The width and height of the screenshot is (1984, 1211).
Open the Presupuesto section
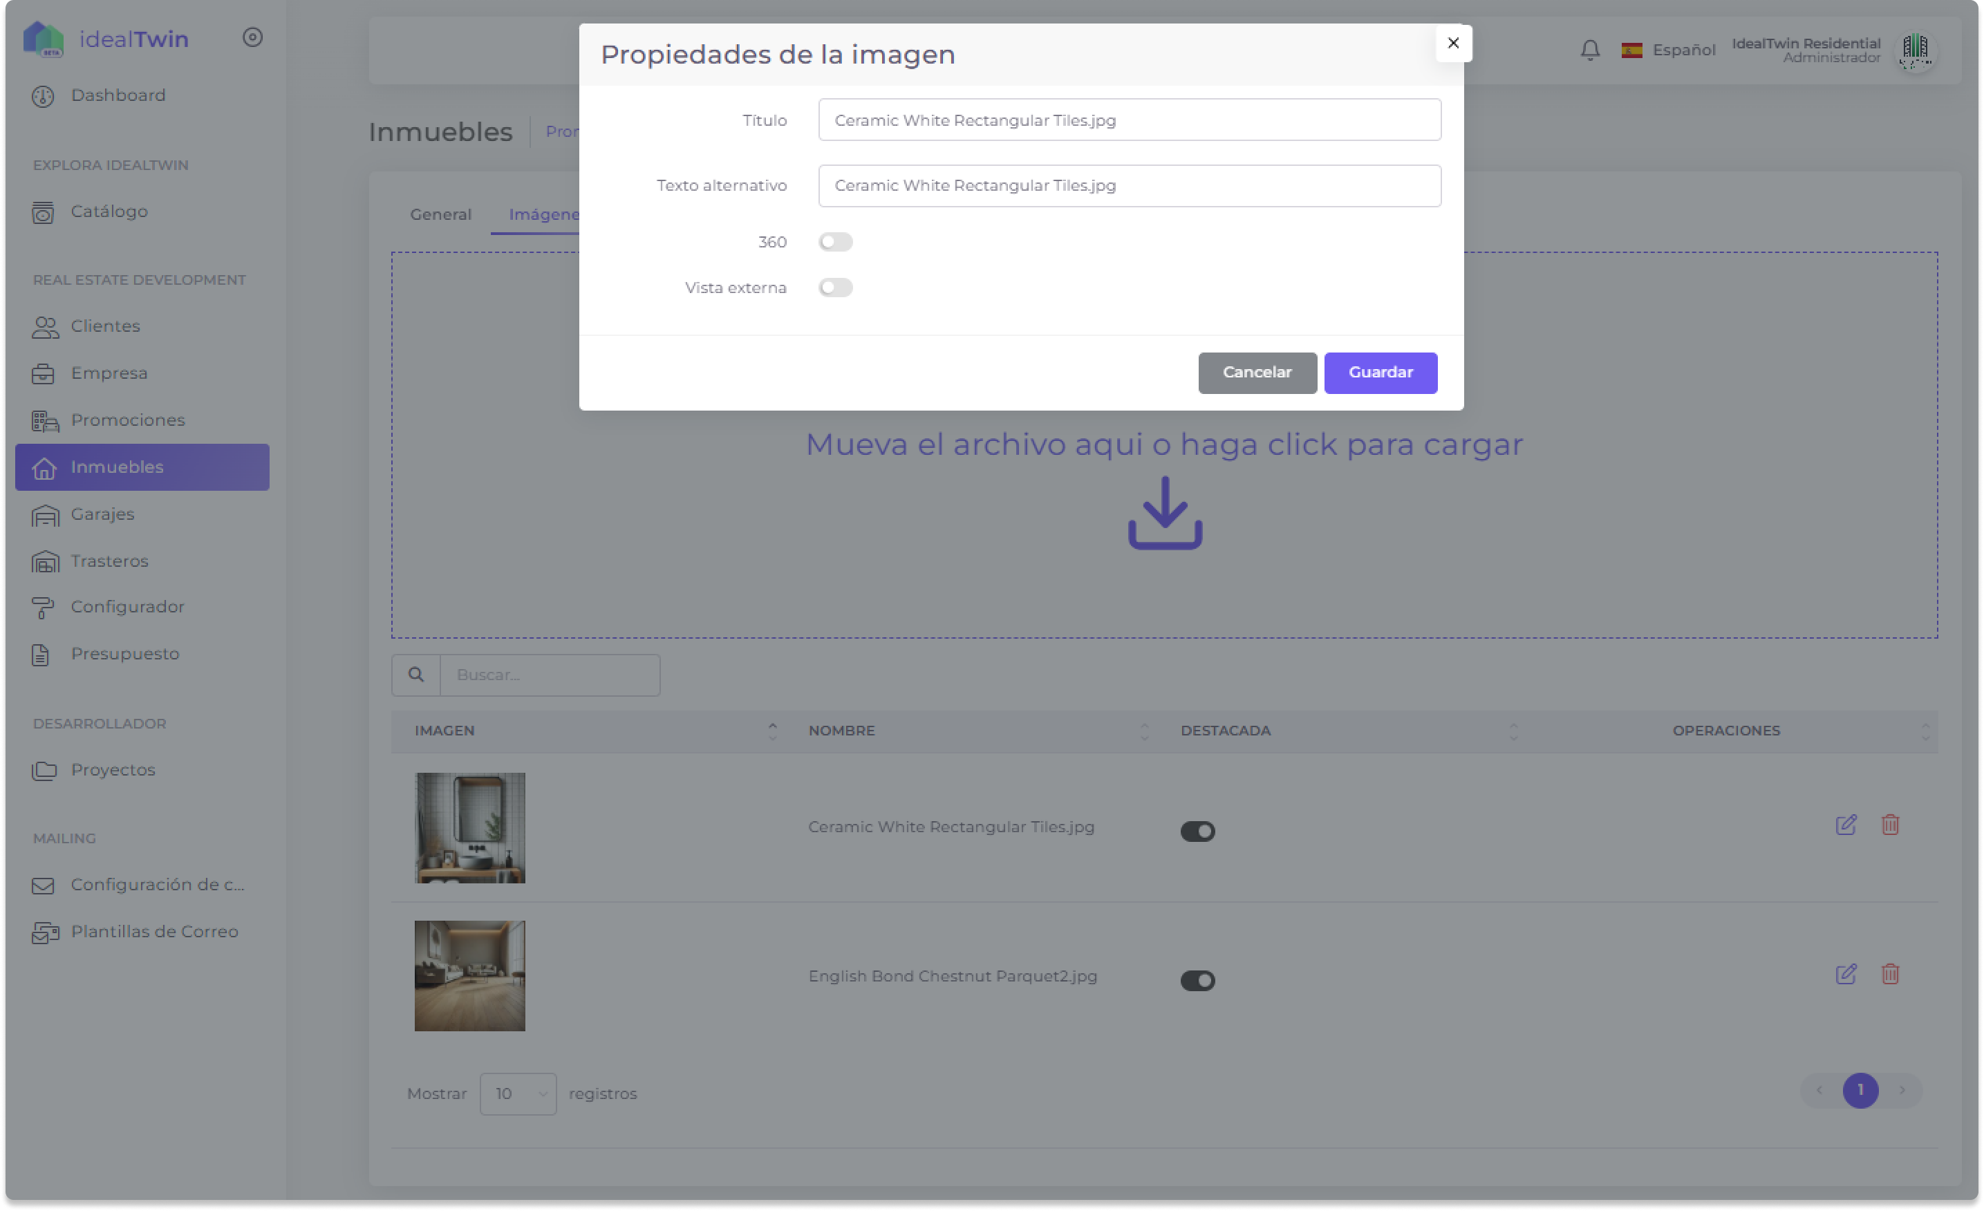tap(125, 653)
